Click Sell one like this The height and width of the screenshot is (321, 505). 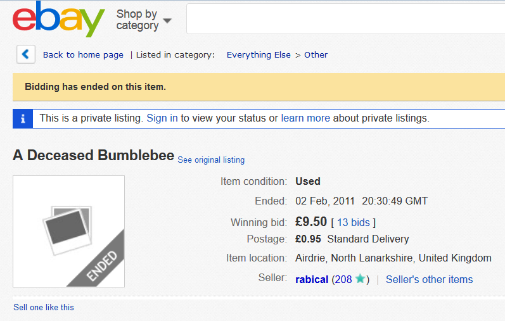click(44, 308)
